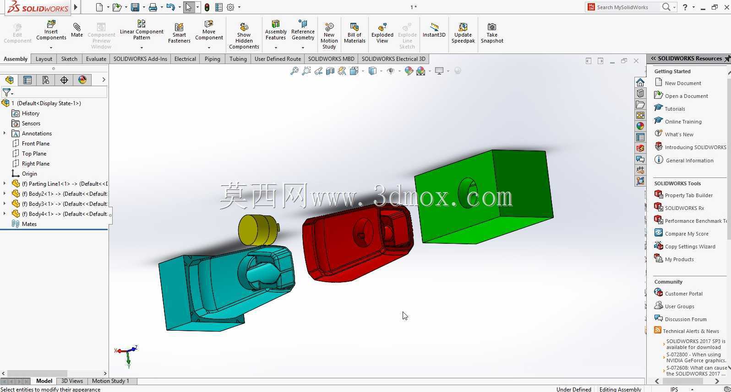Toggle the Hide/Show Items eye icon
Screen dimensions: 731x392
click(391, 71)
